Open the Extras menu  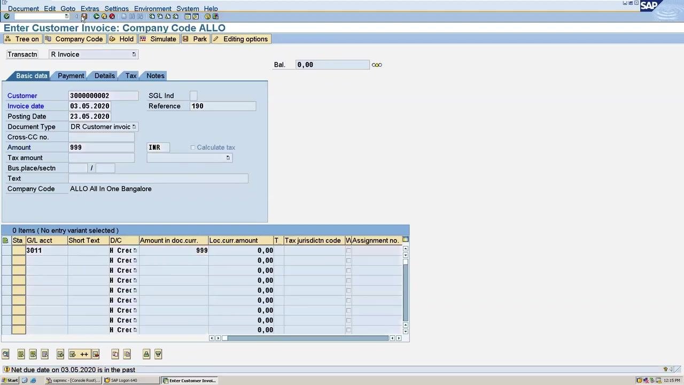90,9
